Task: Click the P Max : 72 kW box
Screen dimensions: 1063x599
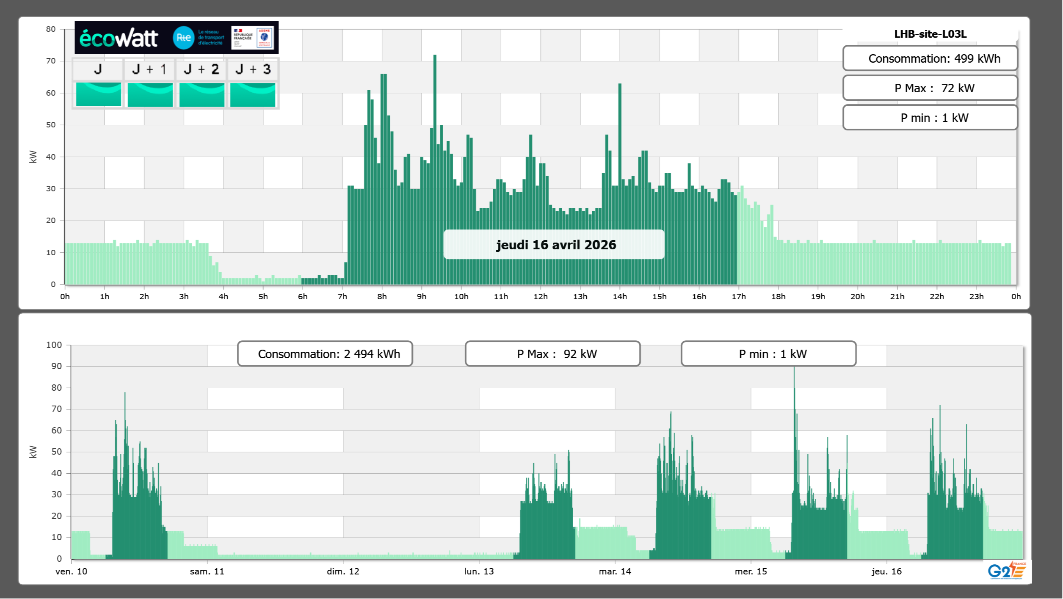Action: coord(930,88)
